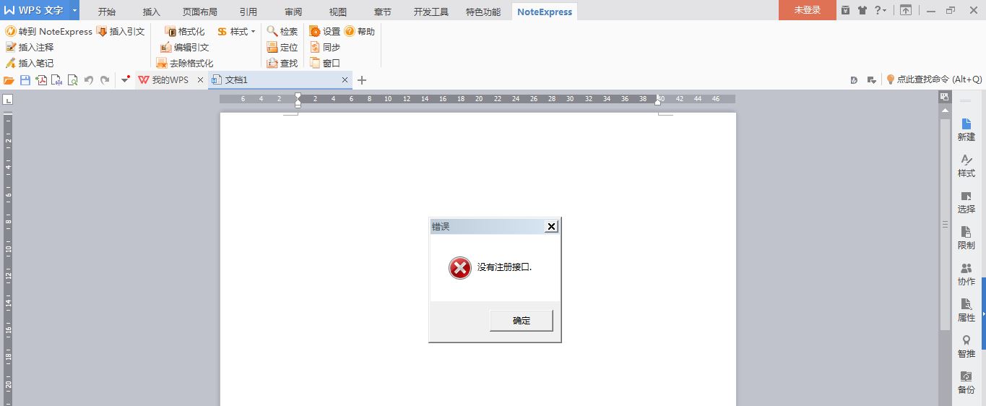Click 检索 magnifier command
Image resolution: width=986 pixels, height=406 pixels.
pyautogui.click(x=282, y=32)
